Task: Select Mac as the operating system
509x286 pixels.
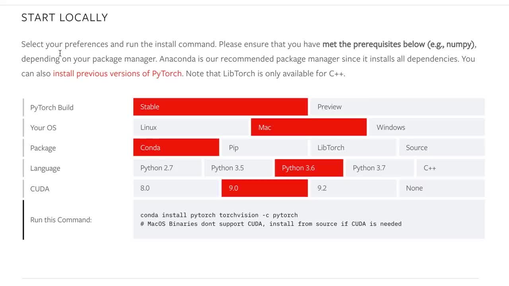Action: pyautogui.click(x=309, y=128)
